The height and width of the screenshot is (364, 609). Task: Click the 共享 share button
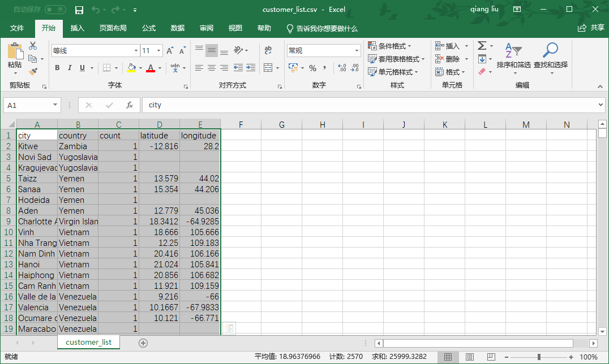tap(591, 28)
